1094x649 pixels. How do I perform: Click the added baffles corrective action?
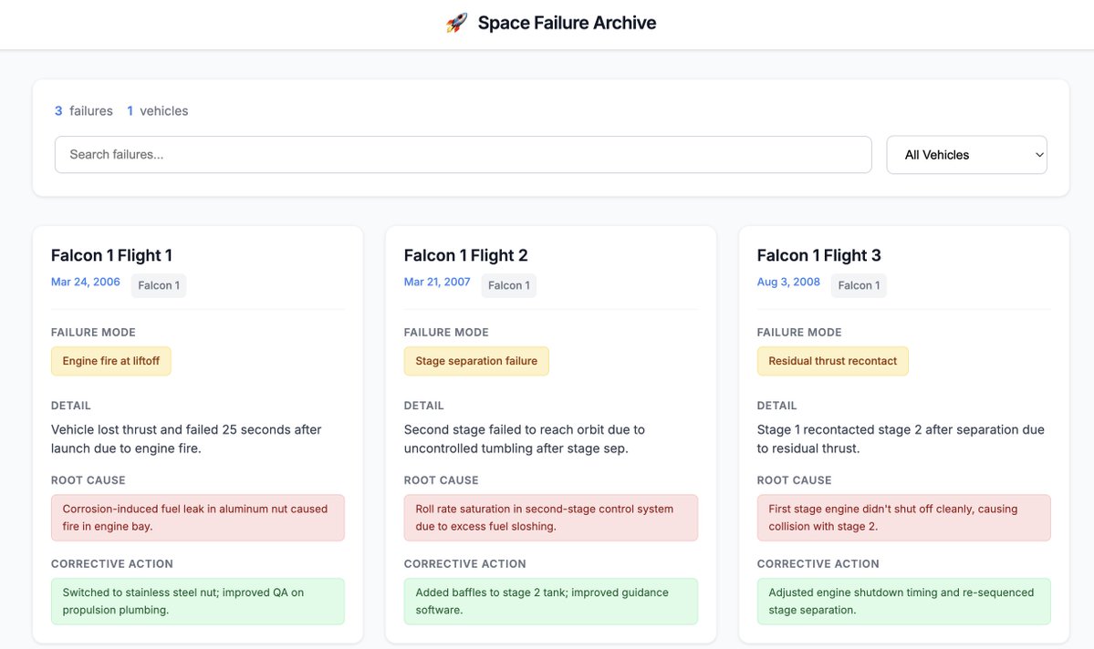pos(551,602)
